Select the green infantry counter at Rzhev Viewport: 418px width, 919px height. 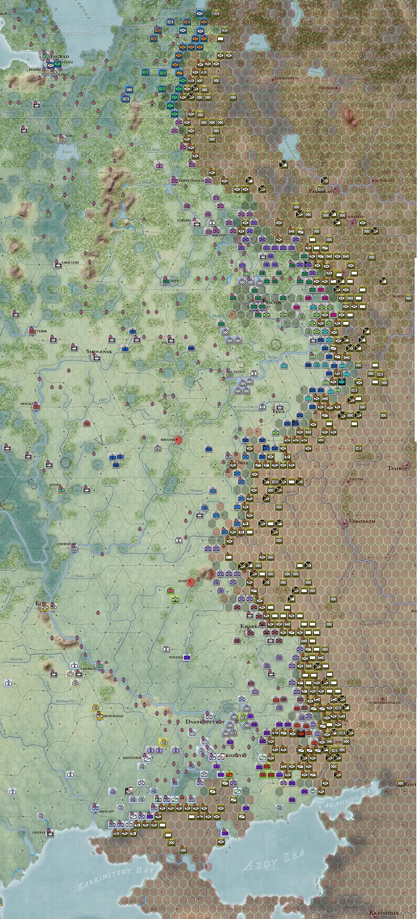point(166,281)
